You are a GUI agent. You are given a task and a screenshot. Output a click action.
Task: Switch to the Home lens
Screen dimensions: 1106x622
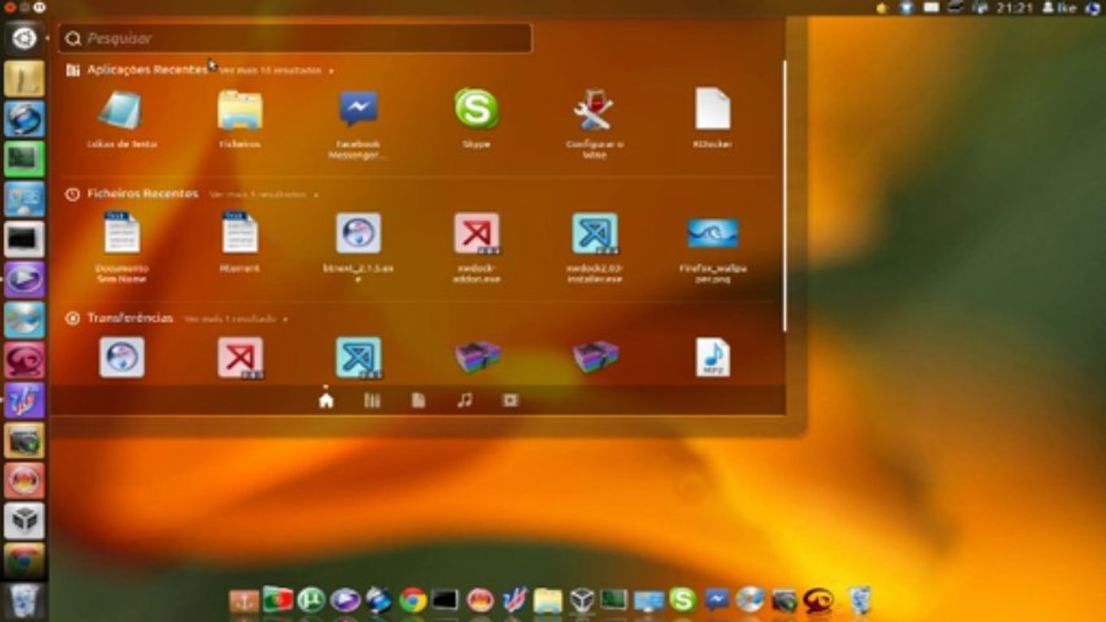pos(326,400)
